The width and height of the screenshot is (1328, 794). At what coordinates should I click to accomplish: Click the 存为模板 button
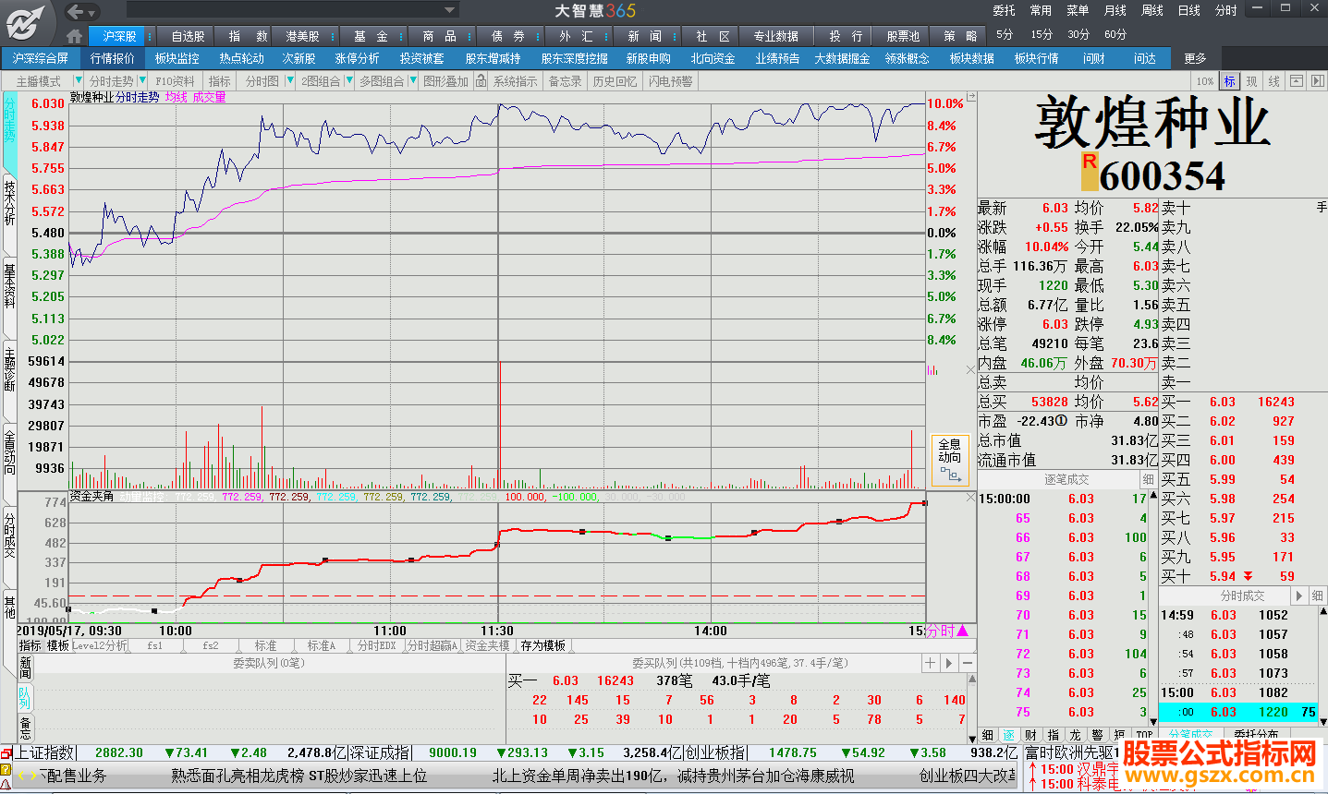click(542, 645)
